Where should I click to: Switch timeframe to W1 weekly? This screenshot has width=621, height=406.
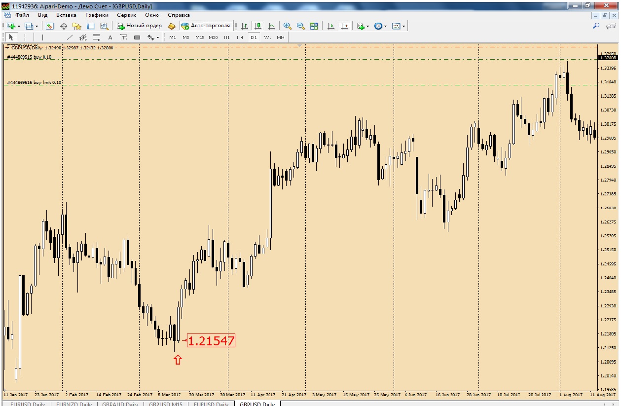pos(267,37)
